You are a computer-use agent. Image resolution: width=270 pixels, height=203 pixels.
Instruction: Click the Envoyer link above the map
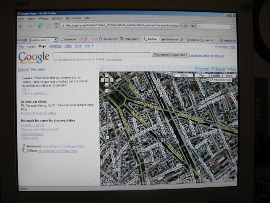coord(220,69)
